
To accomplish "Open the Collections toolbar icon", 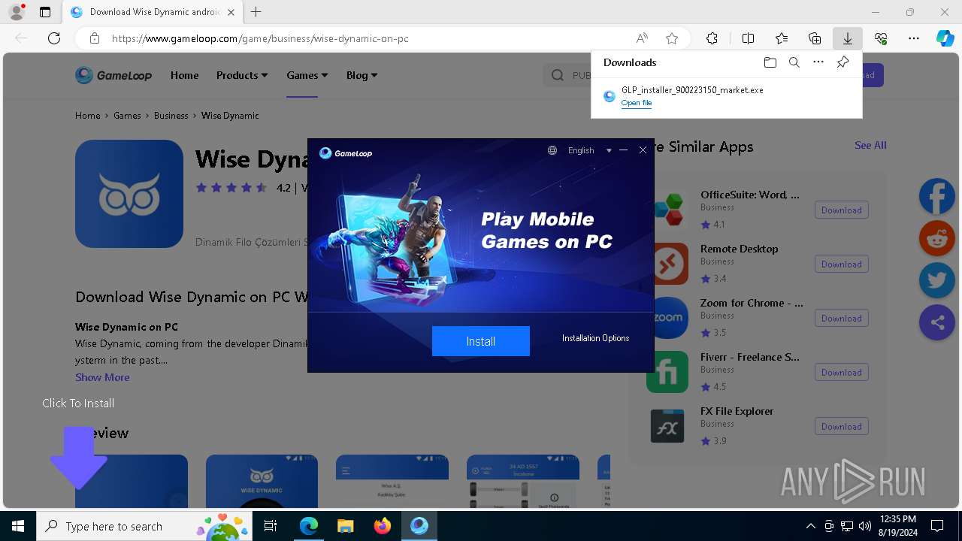I will 815,38.
